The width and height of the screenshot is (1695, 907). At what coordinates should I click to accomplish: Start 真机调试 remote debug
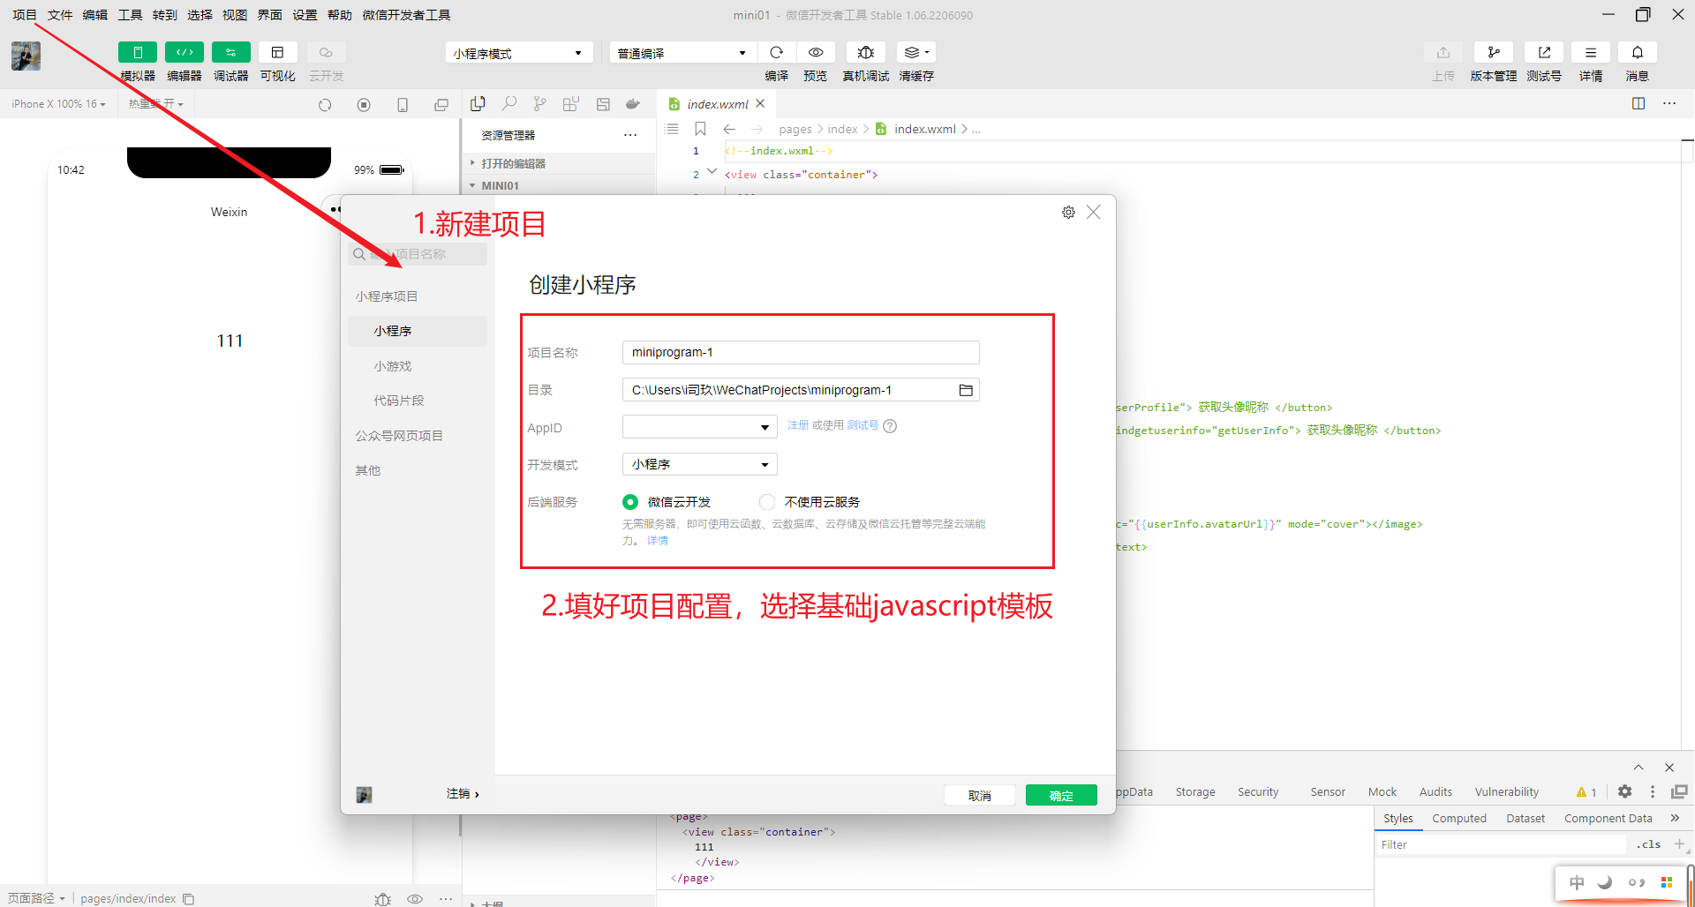pyautogui.click(x=866, y=53)
